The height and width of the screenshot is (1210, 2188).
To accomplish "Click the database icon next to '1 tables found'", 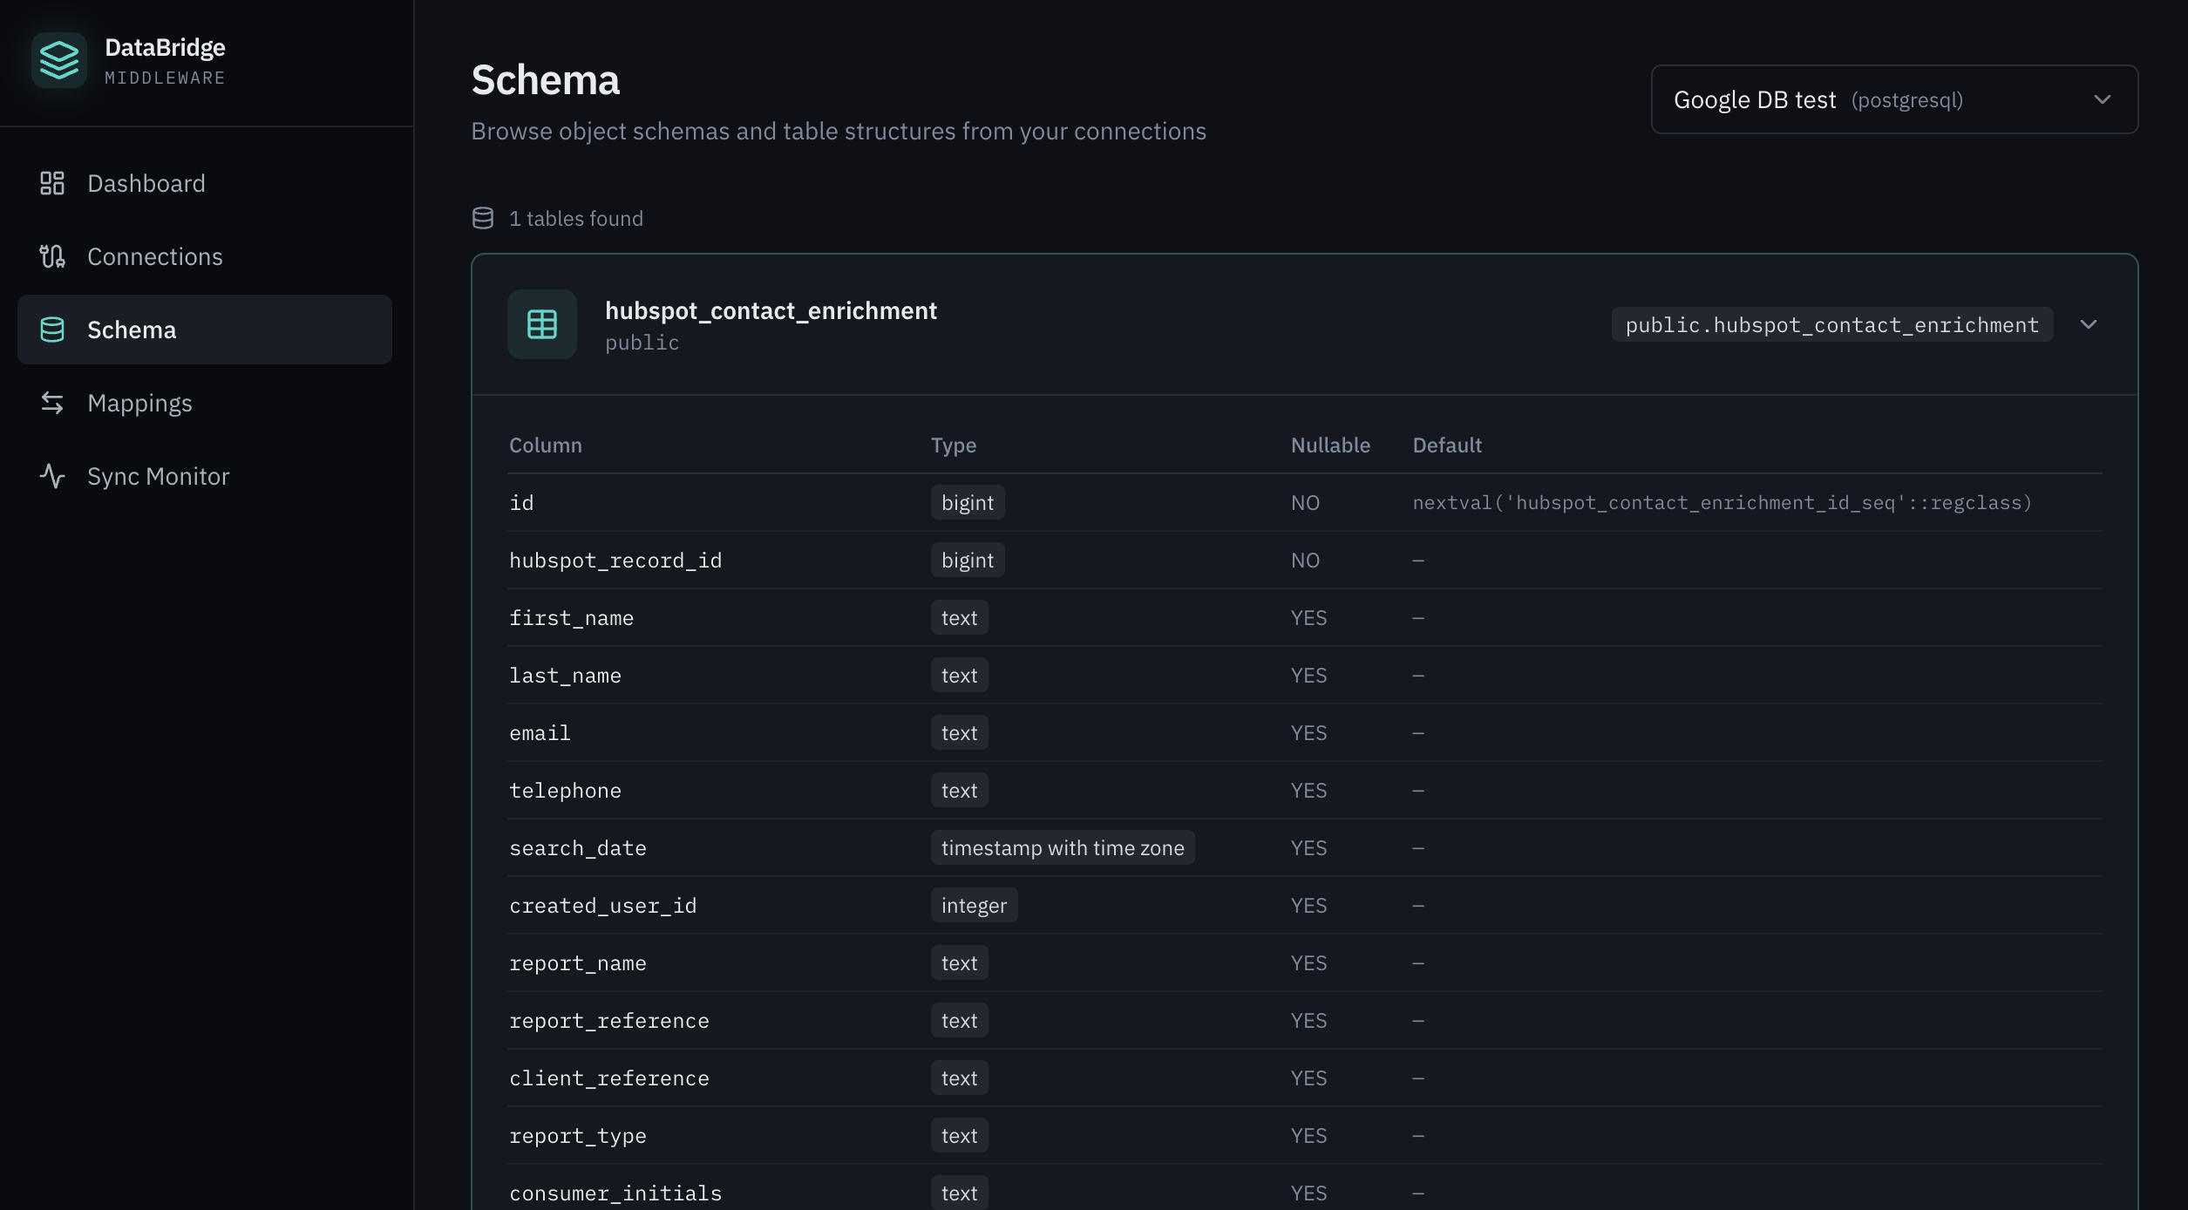I will 483,217.
